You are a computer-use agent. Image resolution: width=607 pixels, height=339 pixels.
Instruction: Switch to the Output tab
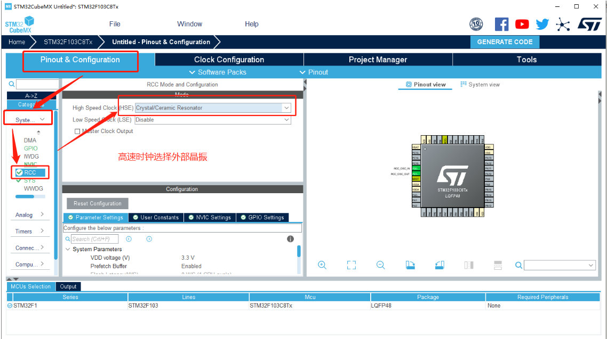pyautogui.click(x=68, y=286)
